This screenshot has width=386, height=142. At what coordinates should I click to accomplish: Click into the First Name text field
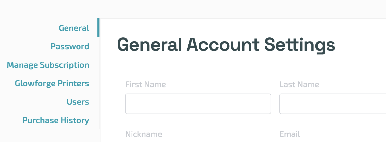tap(198, 104)
